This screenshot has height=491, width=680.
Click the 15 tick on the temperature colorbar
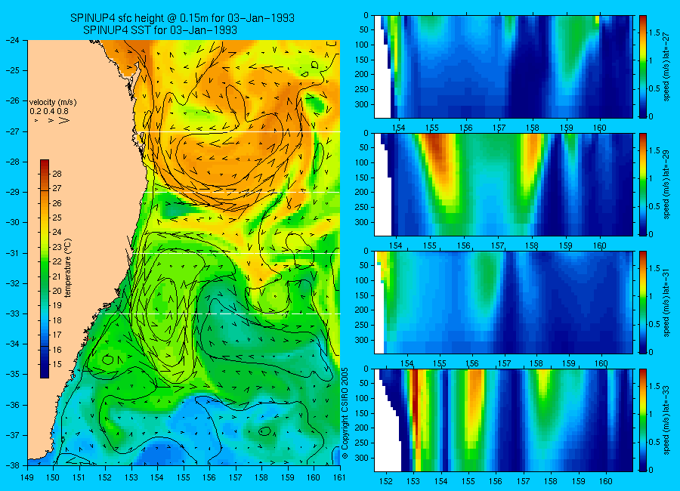(x=57, y=364)
